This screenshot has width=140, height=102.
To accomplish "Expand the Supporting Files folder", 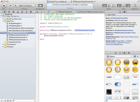I will click(x=5, y=42).
